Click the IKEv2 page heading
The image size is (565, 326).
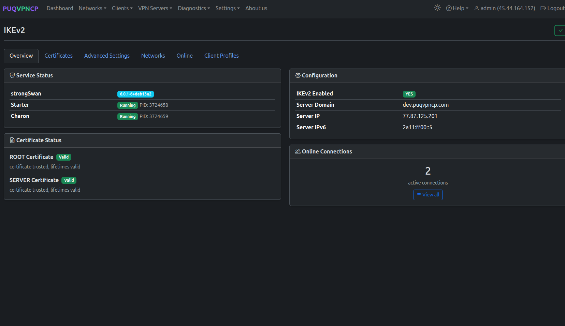point(14,30)
